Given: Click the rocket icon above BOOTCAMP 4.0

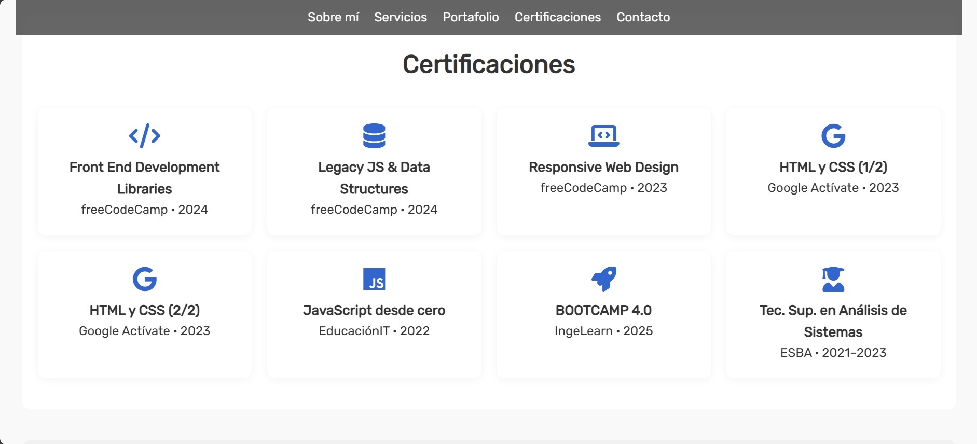Looking at the screenshot, I should click(x=604, y=279).
